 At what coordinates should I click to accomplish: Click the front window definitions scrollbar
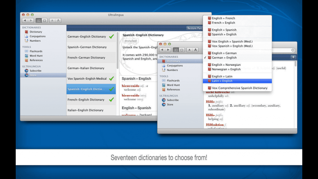coord(295,64)
